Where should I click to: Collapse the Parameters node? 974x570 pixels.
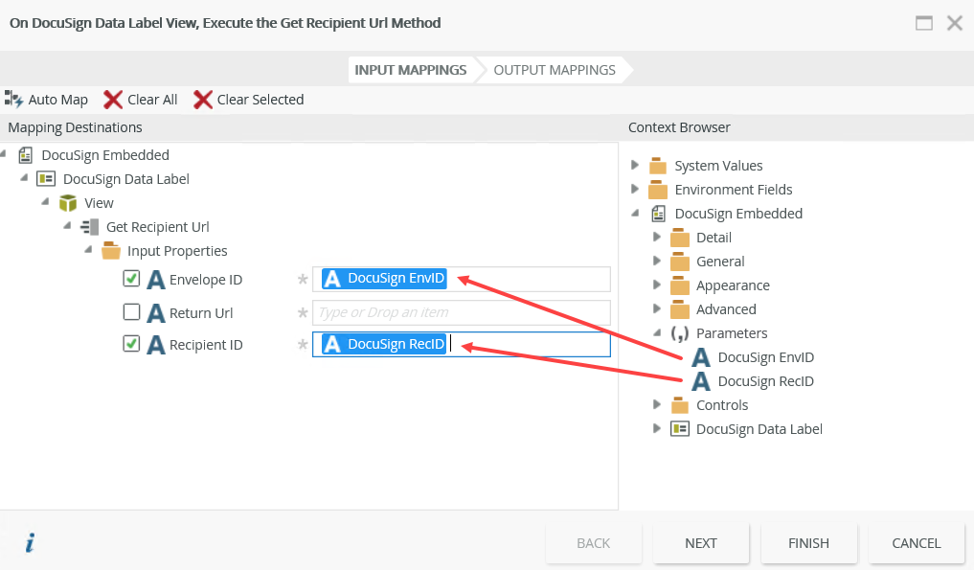[x=657, y=333]
